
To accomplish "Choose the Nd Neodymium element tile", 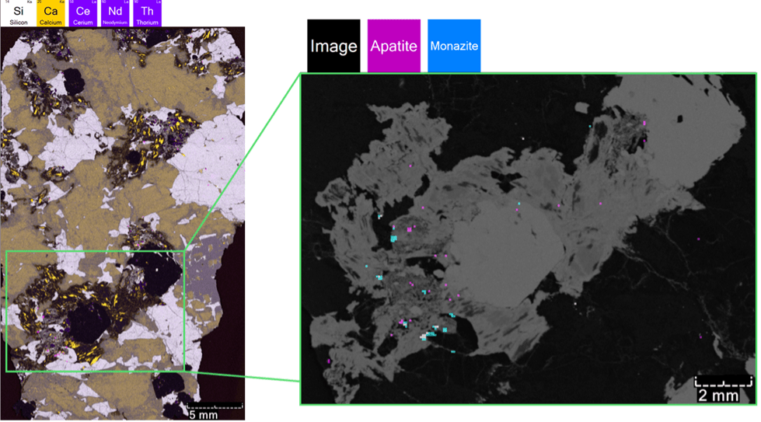I will [x=115, y=13].
